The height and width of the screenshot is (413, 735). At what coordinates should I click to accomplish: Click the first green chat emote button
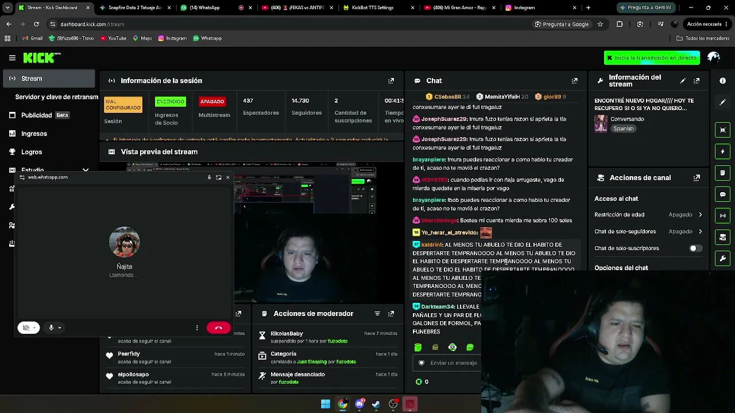coord(418,347)
